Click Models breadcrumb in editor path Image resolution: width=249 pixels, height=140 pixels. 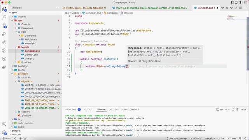pos(75,13)
